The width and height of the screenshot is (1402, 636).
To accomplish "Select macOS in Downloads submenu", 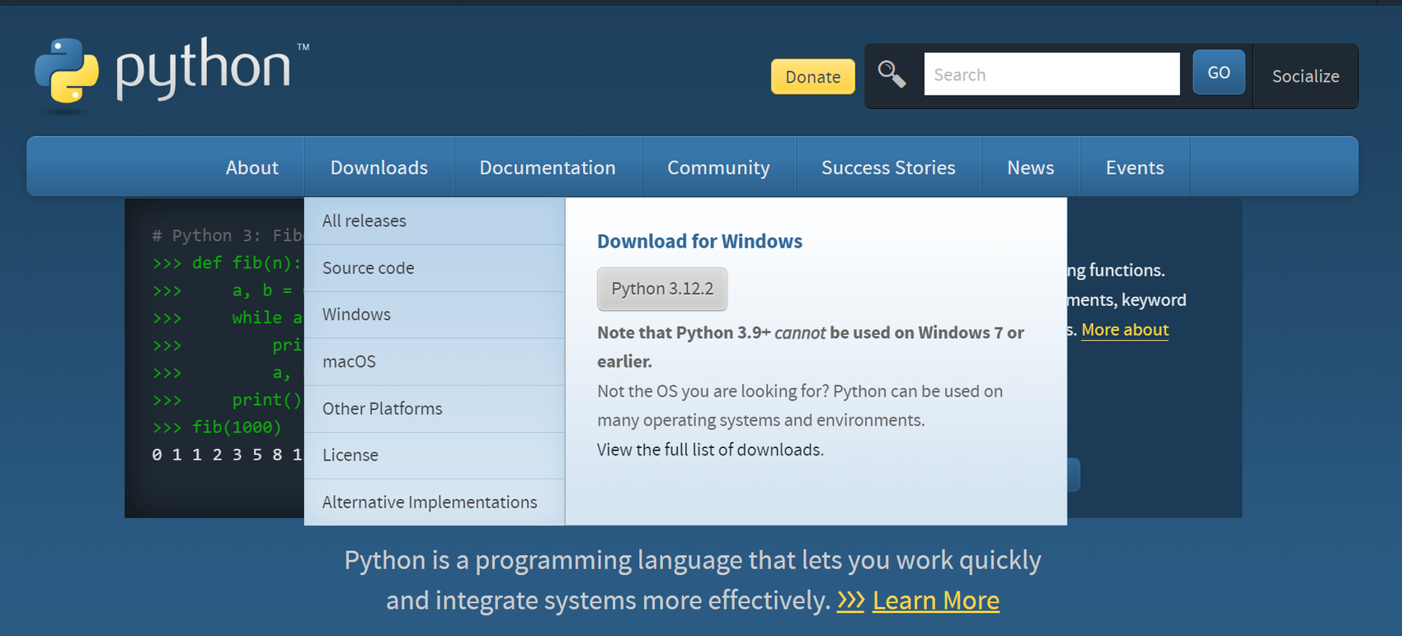I will click(435, 361).
